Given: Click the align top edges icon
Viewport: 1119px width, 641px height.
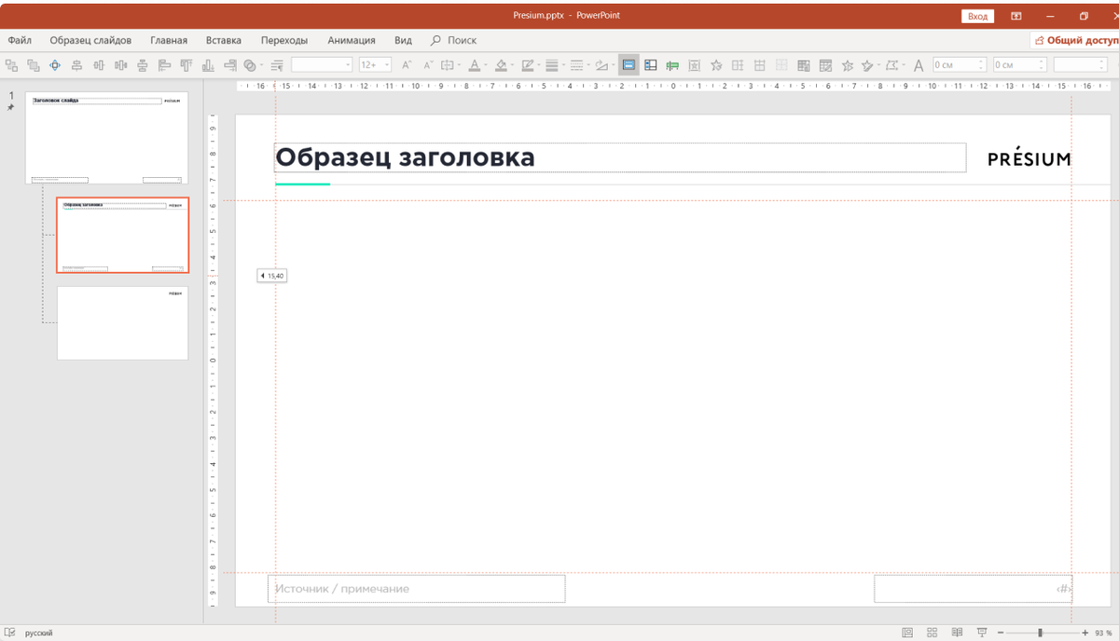Looking at the screenshot, I should click(186, 65).
